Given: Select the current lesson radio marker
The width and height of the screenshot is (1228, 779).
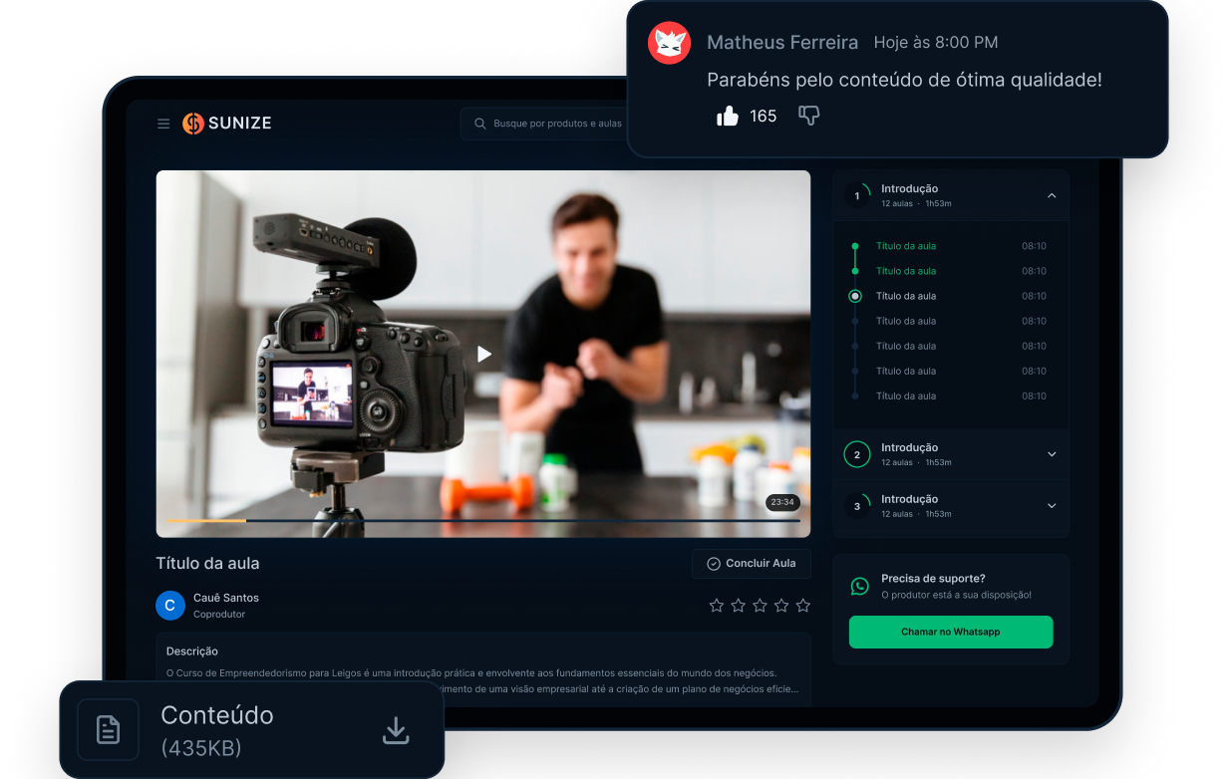Looking at the screenshot, I should coord(854,296).
